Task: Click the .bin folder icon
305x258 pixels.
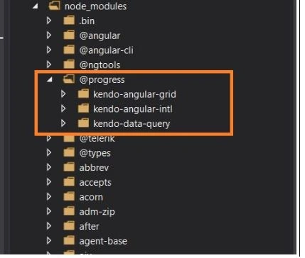Action: pyautogui.click(x=69, y=21)
